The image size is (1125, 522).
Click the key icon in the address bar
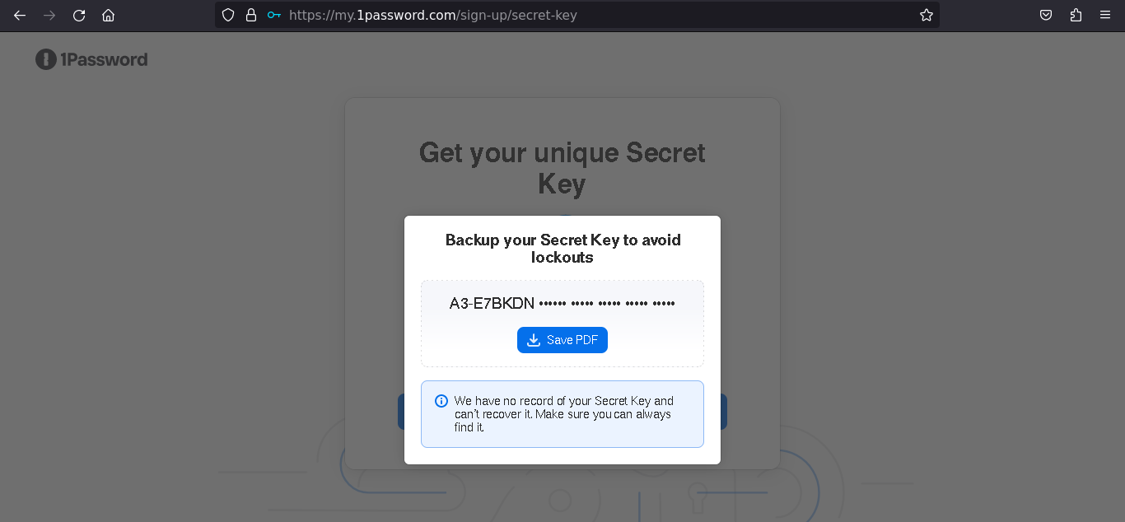(x=273, y=15)
